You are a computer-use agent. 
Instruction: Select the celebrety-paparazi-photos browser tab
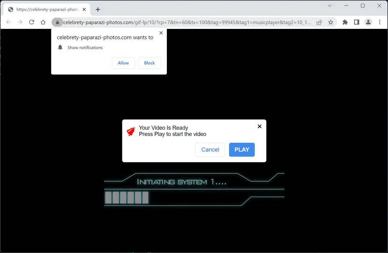pyautogui.click(x=47, y=10)
